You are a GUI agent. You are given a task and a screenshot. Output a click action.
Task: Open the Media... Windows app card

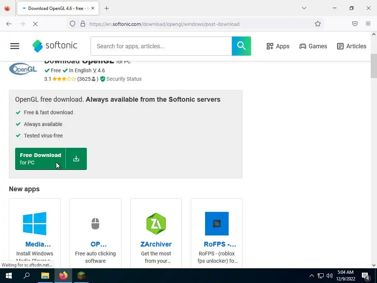[35, 233]
